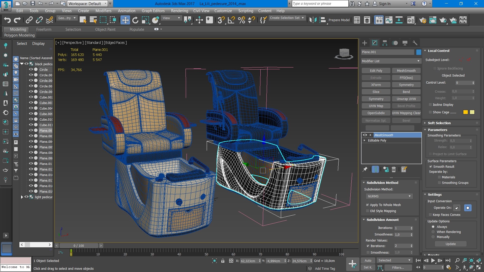Toggle the Percent Snap icon
The width and height of the screenshot is (484, 272).
pyautogui.click(x=241, y=20)
